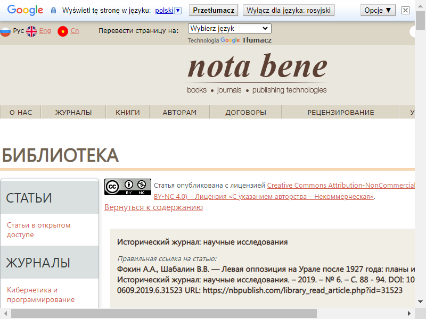Click the Vietnamese flag icon next to Cn

pos(63,31)
